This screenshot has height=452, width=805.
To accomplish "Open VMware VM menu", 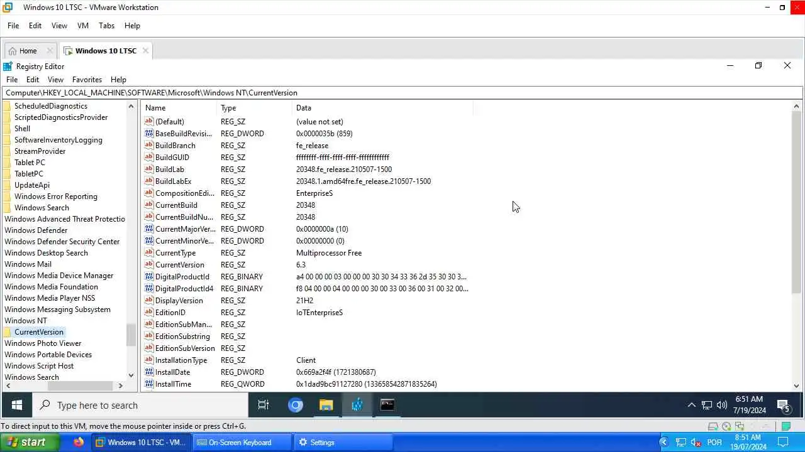I will point(83,26).
